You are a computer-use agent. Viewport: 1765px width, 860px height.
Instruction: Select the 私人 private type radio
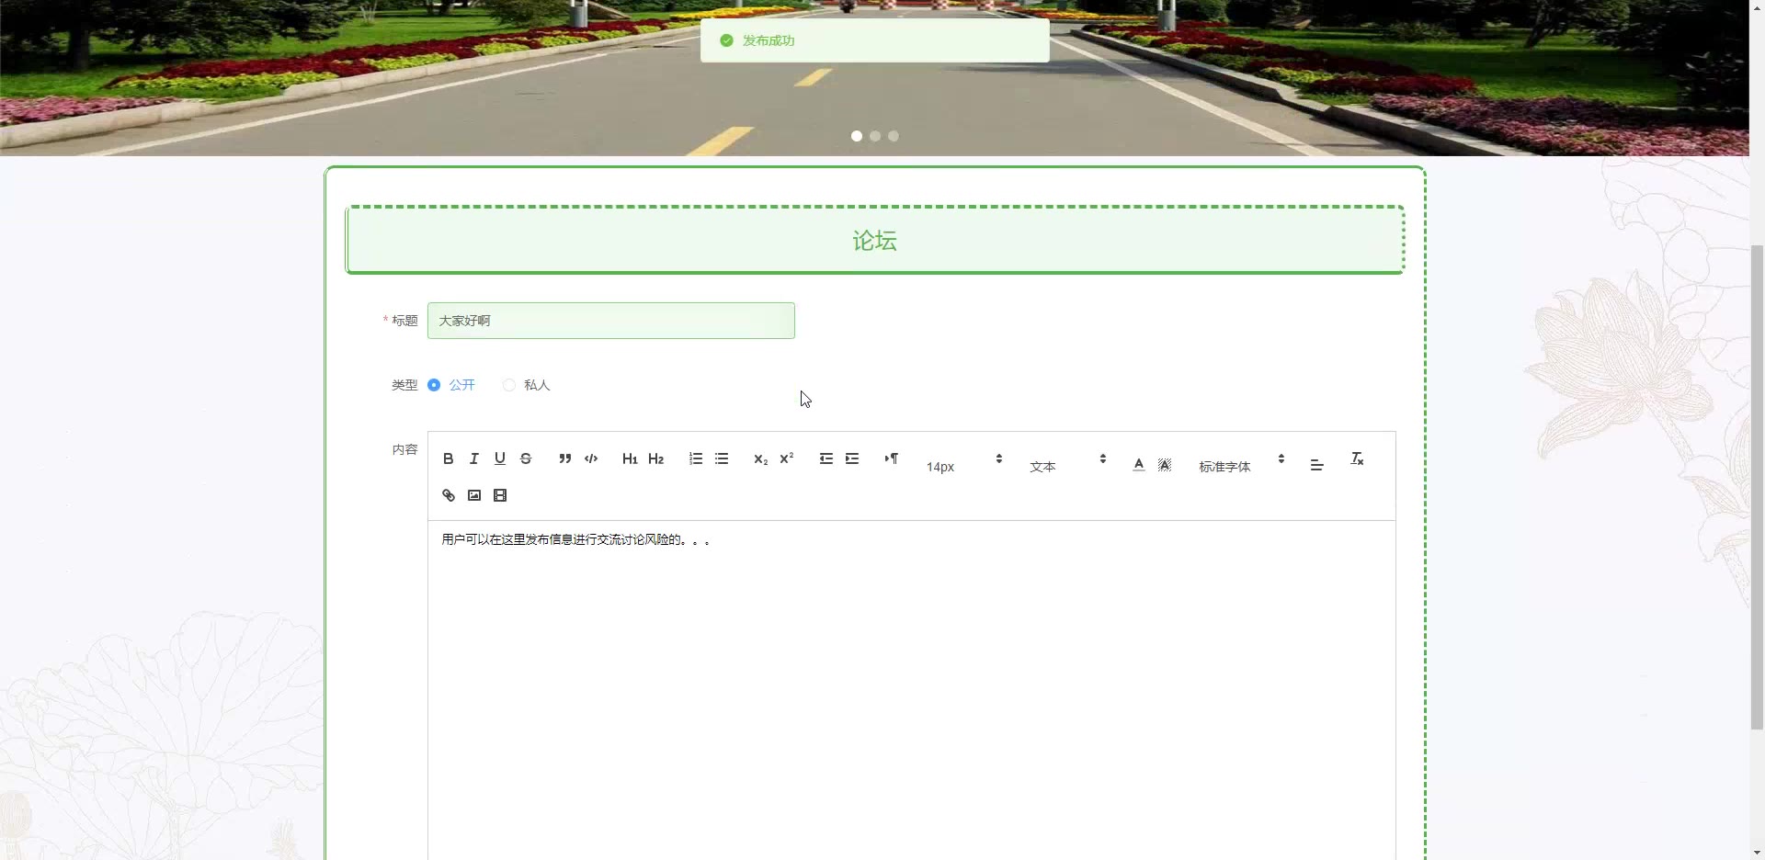(509, 385)
